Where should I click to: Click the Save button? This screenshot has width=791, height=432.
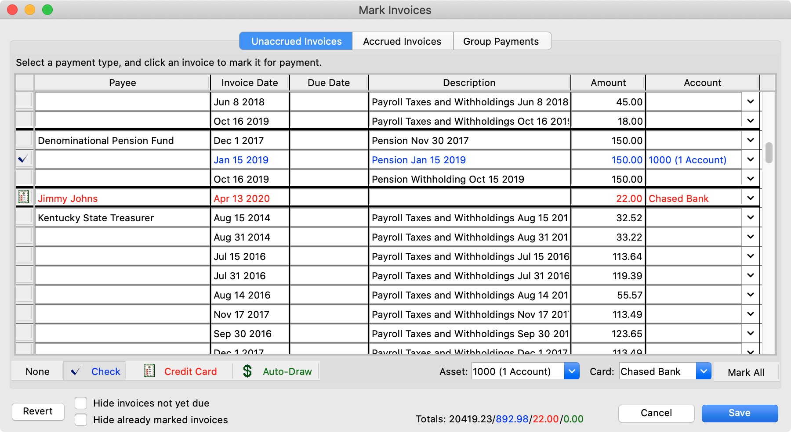(x=740, y=413)
